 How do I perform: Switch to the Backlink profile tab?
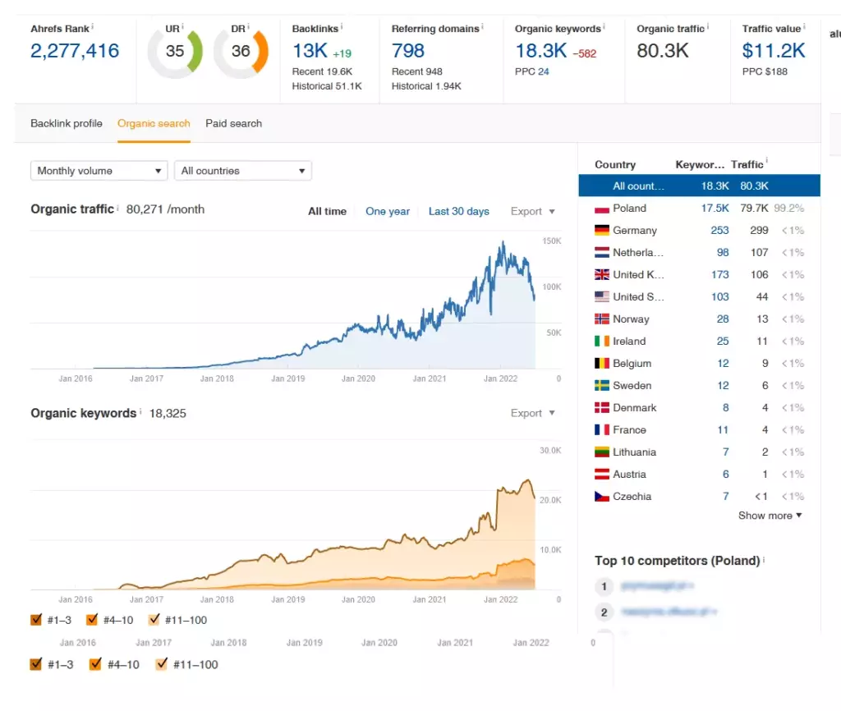pyautogui.click(x=67, y=123)
